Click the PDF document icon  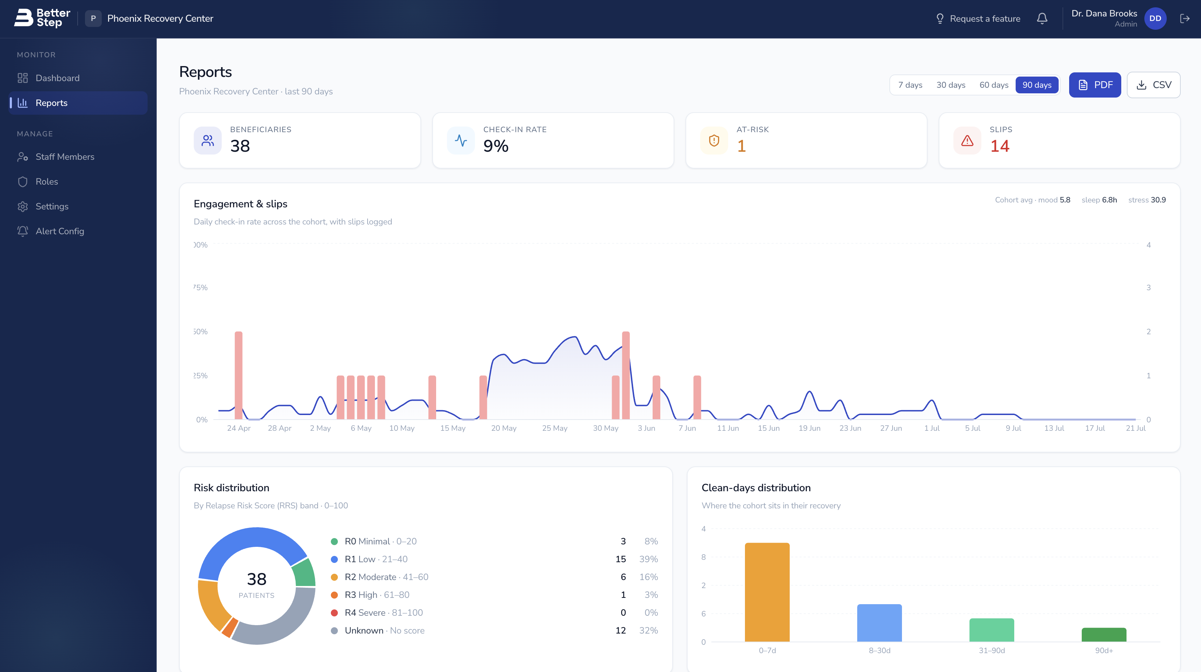(x=1083, y=85)
